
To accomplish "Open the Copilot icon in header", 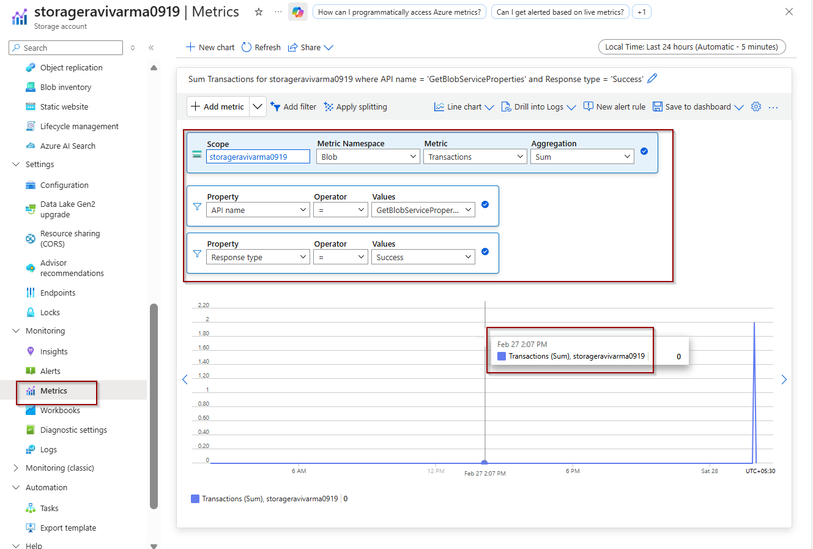I will 298,12.
